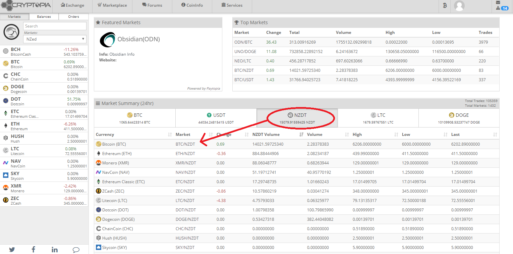Click the Ethereum diamond icon in the sidebar
The height and width of the screenshot is (254, 513).
(x=5, y=126)
